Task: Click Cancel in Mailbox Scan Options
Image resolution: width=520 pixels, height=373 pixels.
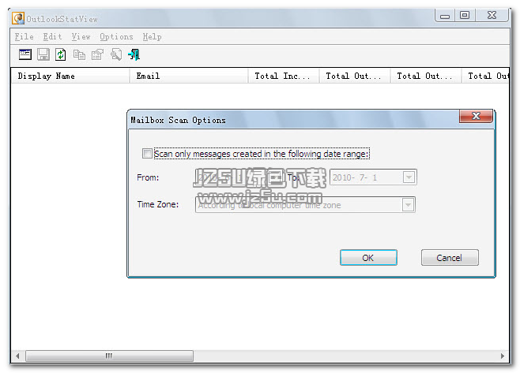Action: pyautogui.click(x=450, y=258)
